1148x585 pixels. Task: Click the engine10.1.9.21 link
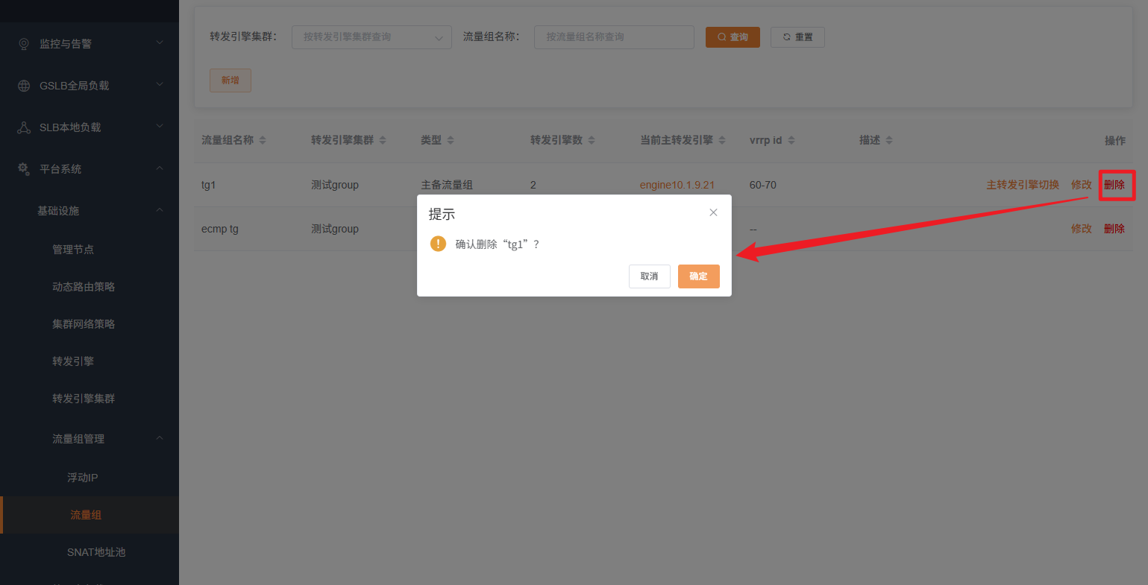[x=677, y=185]
